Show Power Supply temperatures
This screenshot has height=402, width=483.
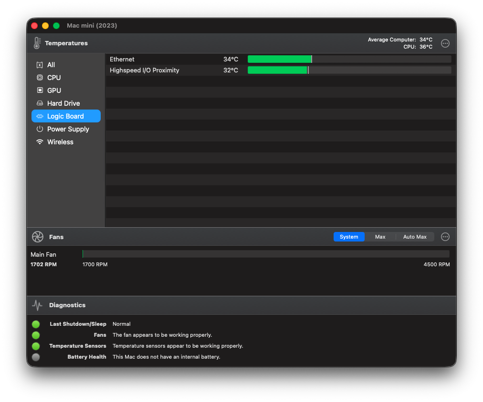click(x=66, y=129)
